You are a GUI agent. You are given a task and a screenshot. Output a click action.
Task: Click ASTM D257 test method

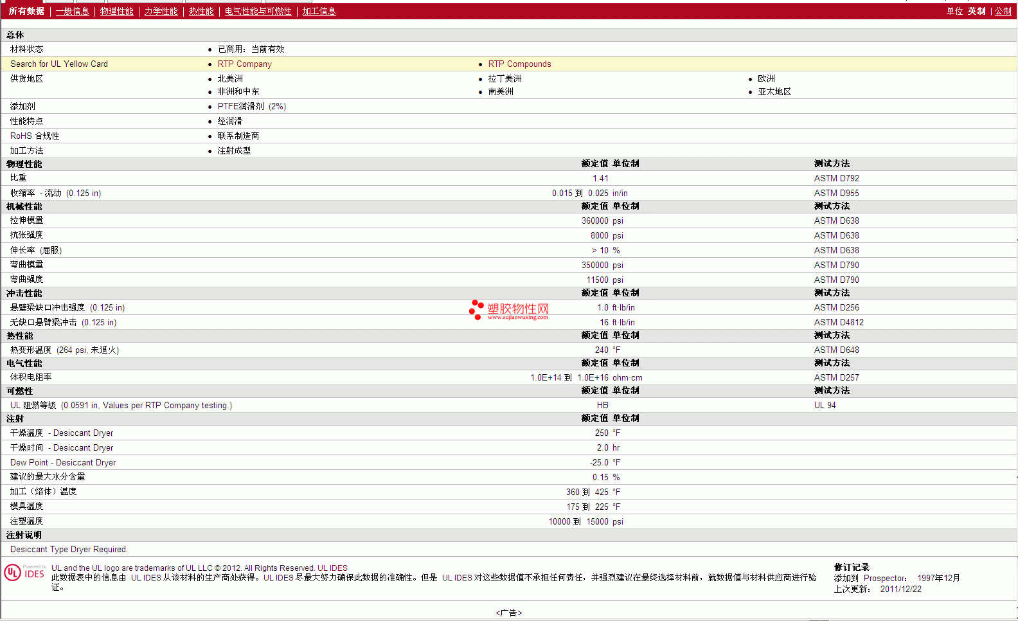(x=837, y=378)
